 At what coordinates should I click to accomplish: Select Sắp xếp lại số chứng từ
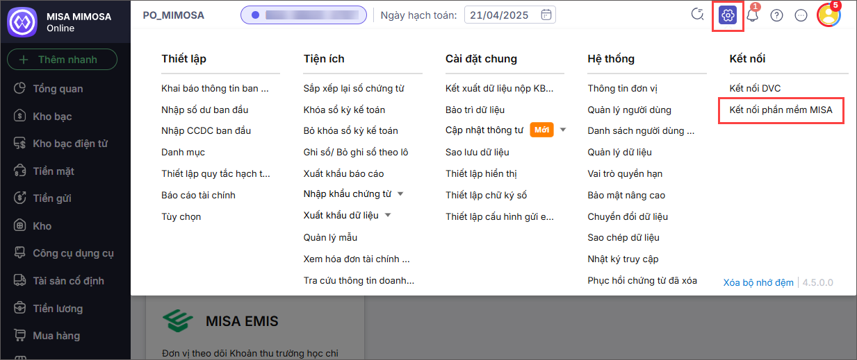354,88
